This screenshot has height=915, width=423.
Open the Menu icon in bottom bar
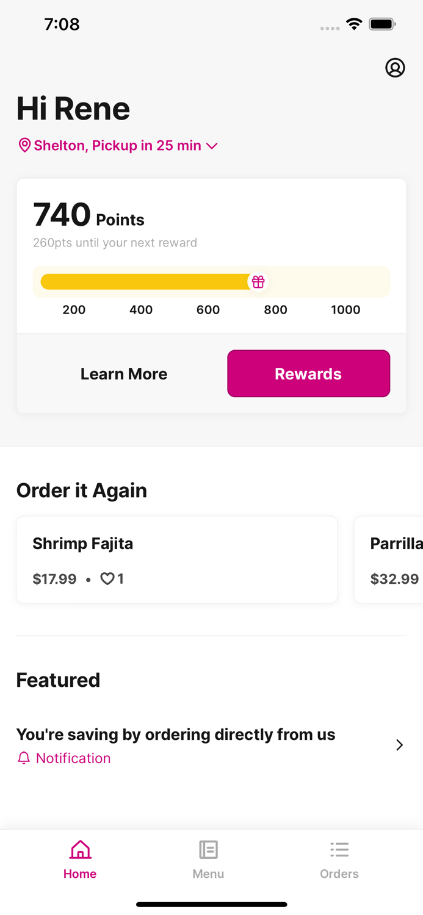click(x=208, y=850)
